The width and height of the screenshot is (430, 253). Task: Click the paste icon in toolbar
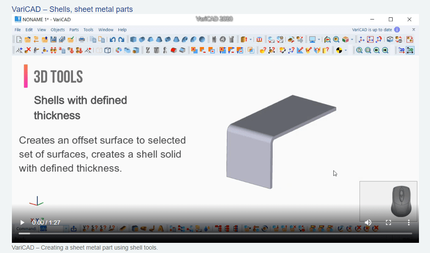coord(101,39)
